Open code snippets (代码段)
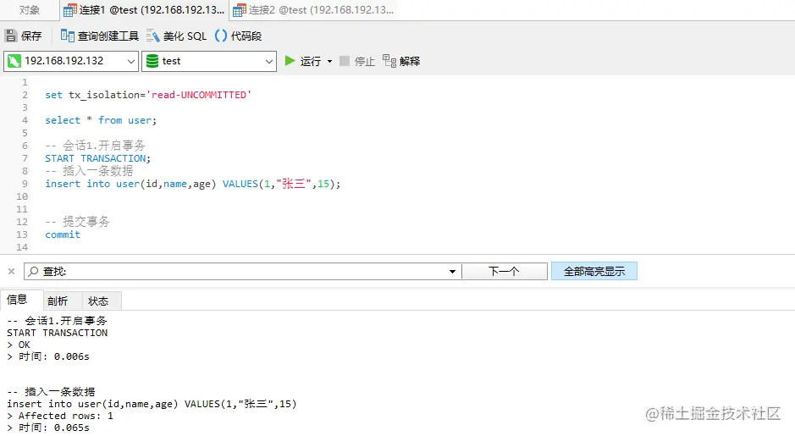 tap(238, 36)
